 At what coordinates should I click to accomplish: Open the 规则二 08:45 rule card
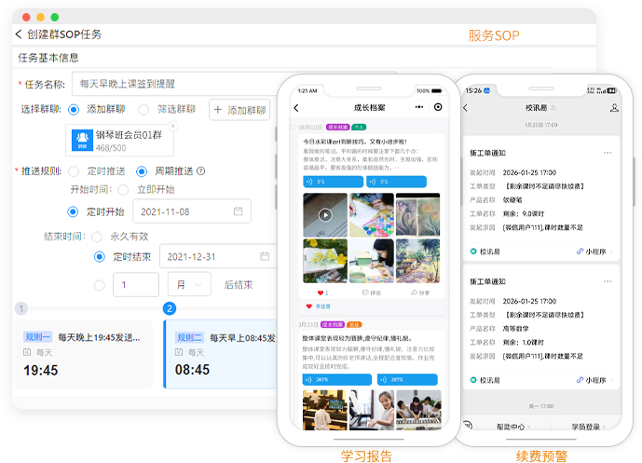(221, 354)
